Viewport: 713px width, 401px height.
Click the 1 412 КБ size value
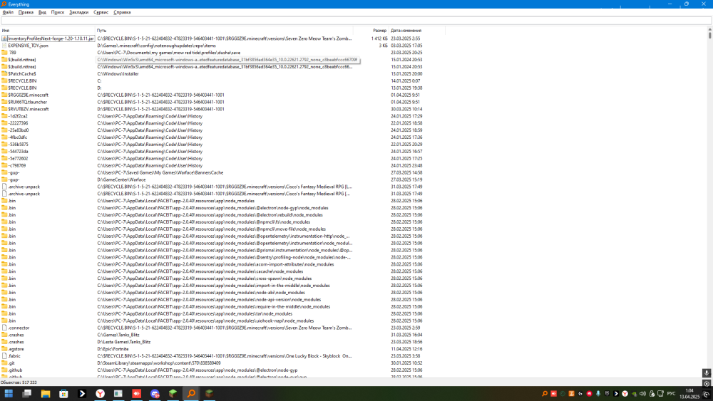379,38
